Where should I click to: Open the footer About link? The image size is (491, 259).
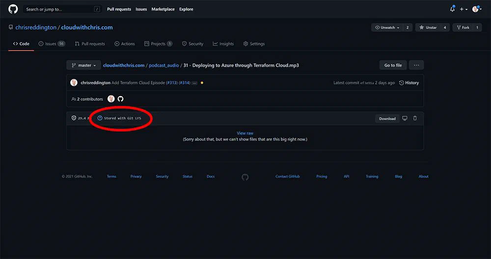click(424, 177)
